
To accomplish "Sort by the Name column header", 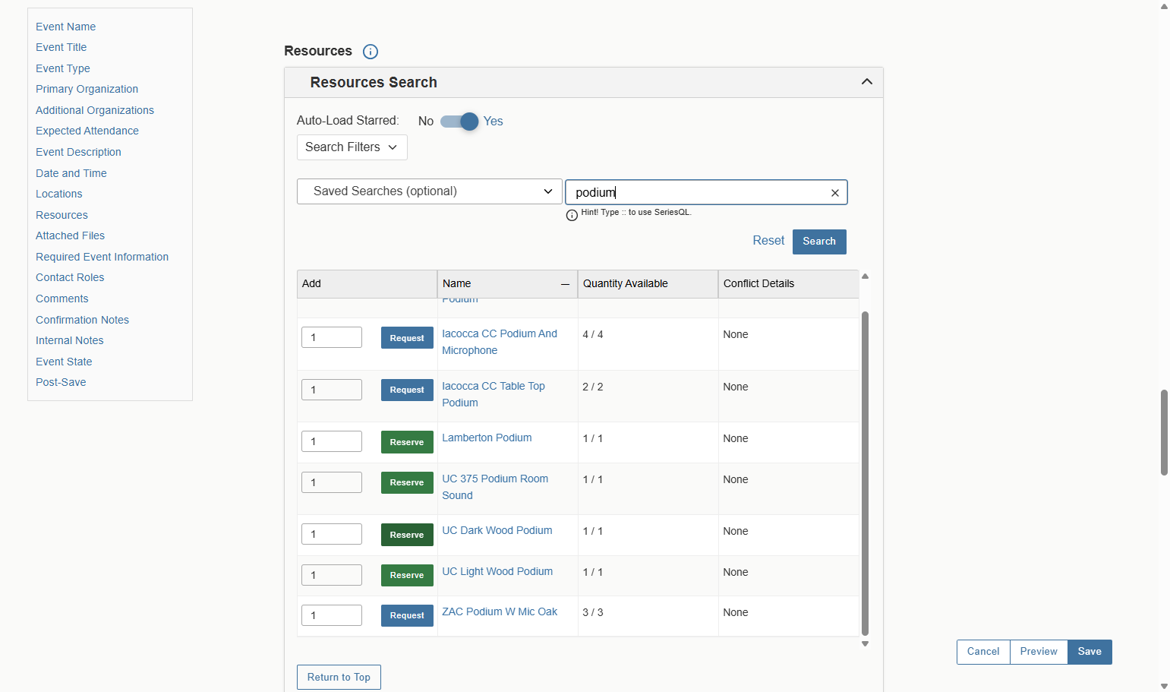I will (507, 284).
